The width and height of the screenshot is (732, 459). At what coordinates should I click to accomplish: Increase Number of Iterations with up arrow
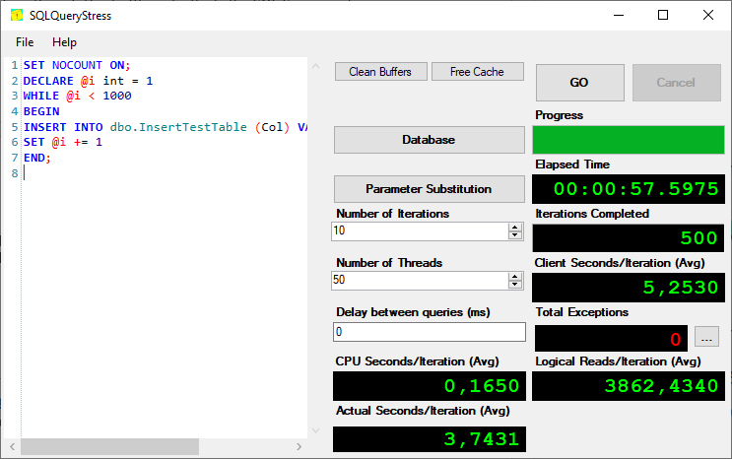pos(515,227)
